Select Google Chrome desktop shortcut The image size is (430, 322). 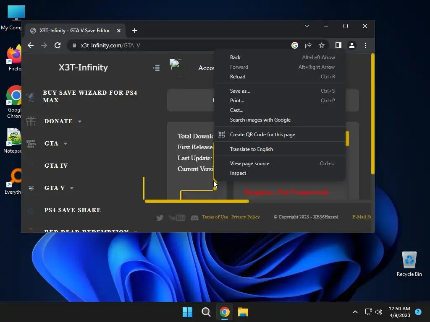(14, 102)
